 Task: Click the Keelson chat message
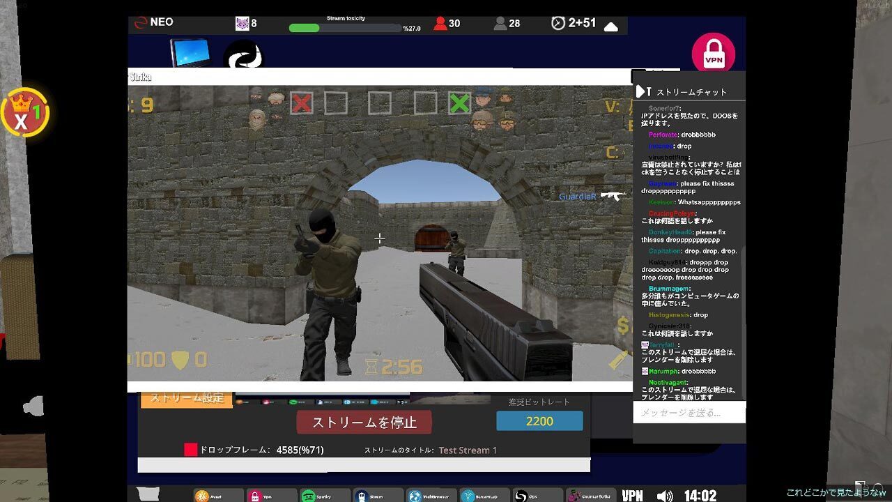click(694, 202)
